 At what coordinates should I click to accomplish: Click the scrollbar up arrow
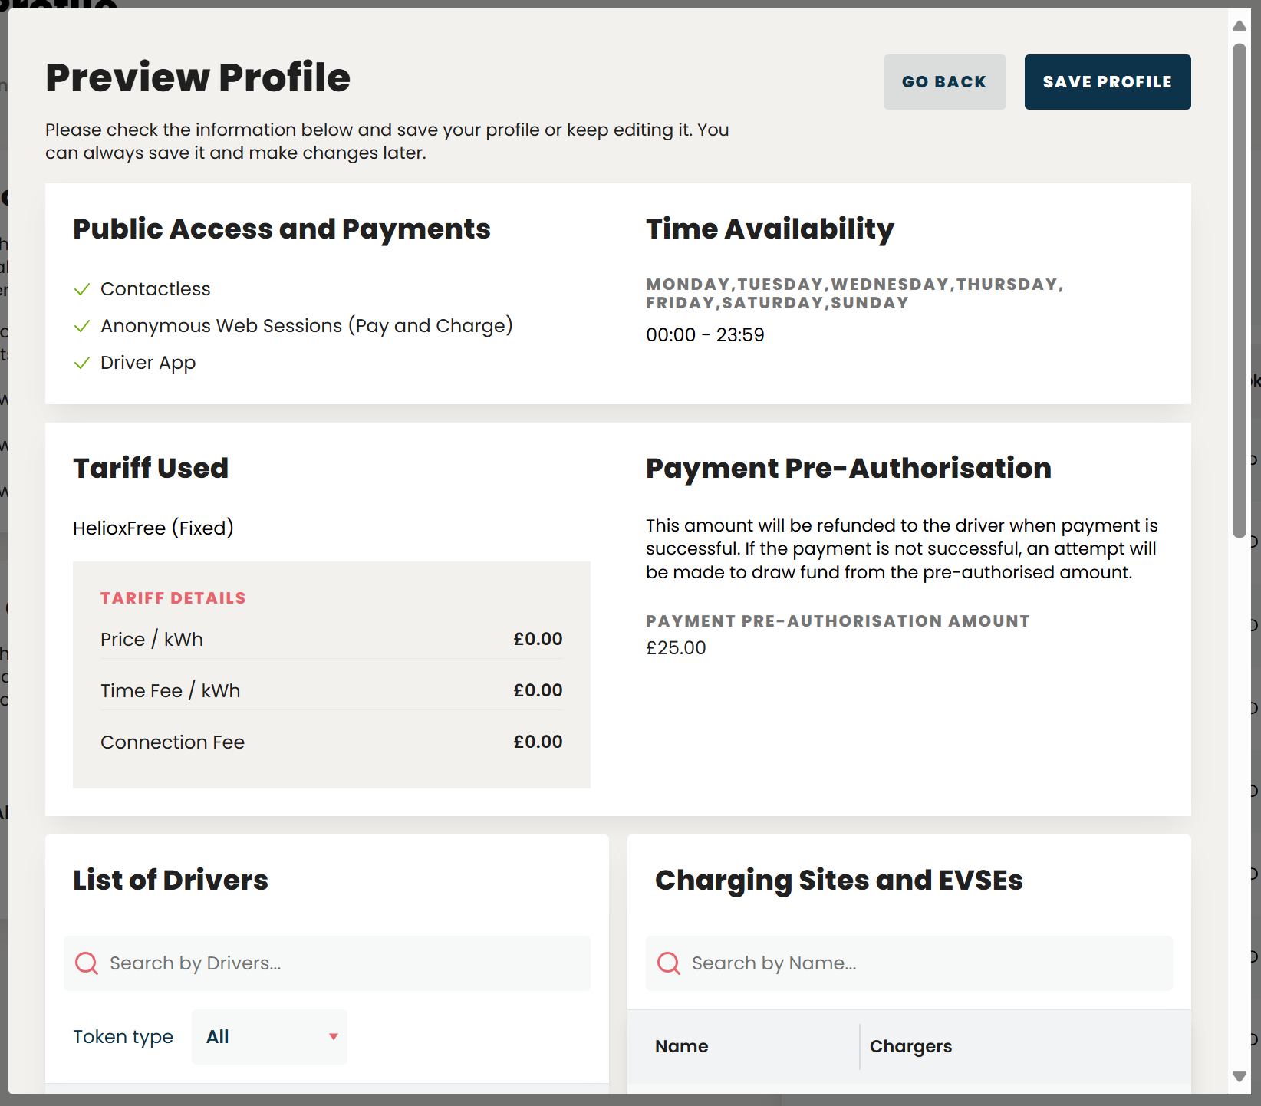pyautogui.click(x=1240, y=25)
